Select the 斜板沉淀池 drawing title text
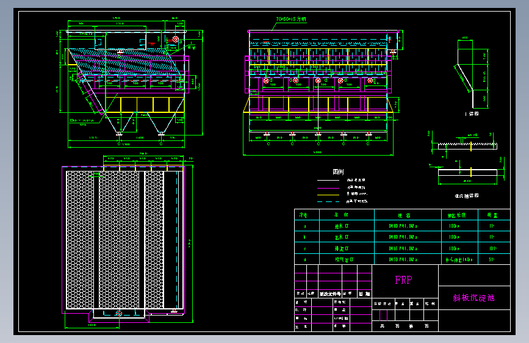The image size is (529, 343). coord(473,298)
